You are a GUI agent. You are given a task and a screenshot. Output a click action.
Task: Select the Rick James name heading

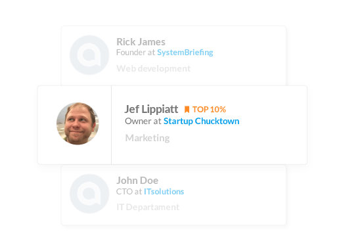click(141, 42)
